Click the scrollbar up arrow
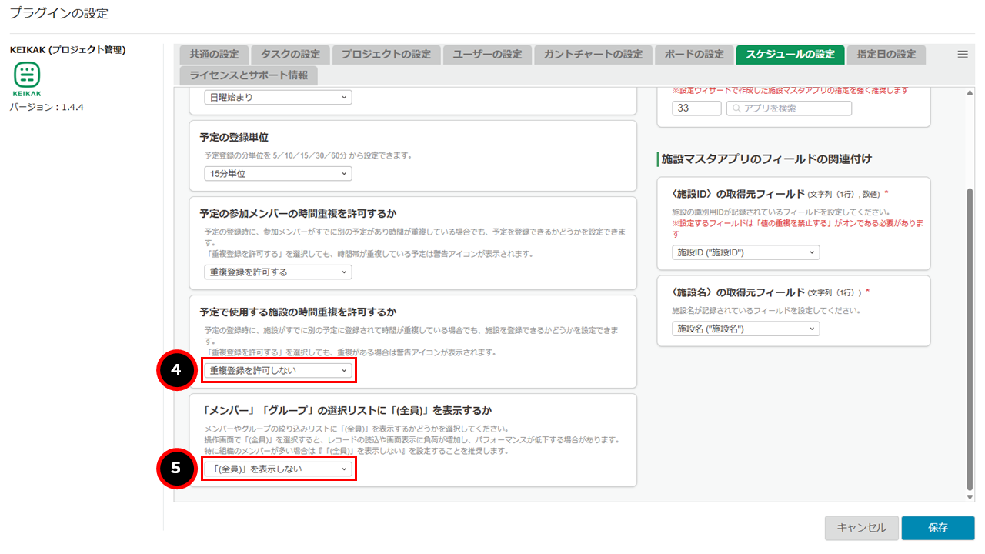Screen dimensions: 985x554 pyautogui.click(x=969, y=92)
